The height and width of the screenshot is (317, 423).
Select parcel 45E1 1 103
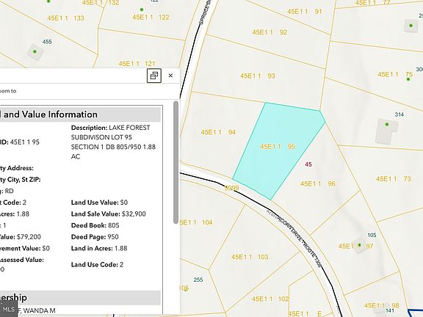[x=250, y=257]
